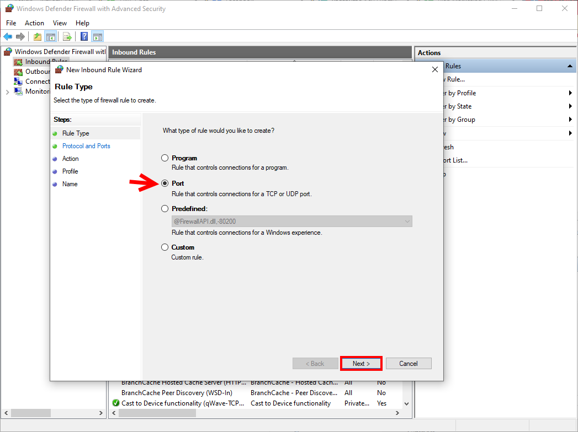The height and width of the screenshot is (432, 578).
Task: Maximize the Windows Defender Firewall window
Action: coord(539,8)
